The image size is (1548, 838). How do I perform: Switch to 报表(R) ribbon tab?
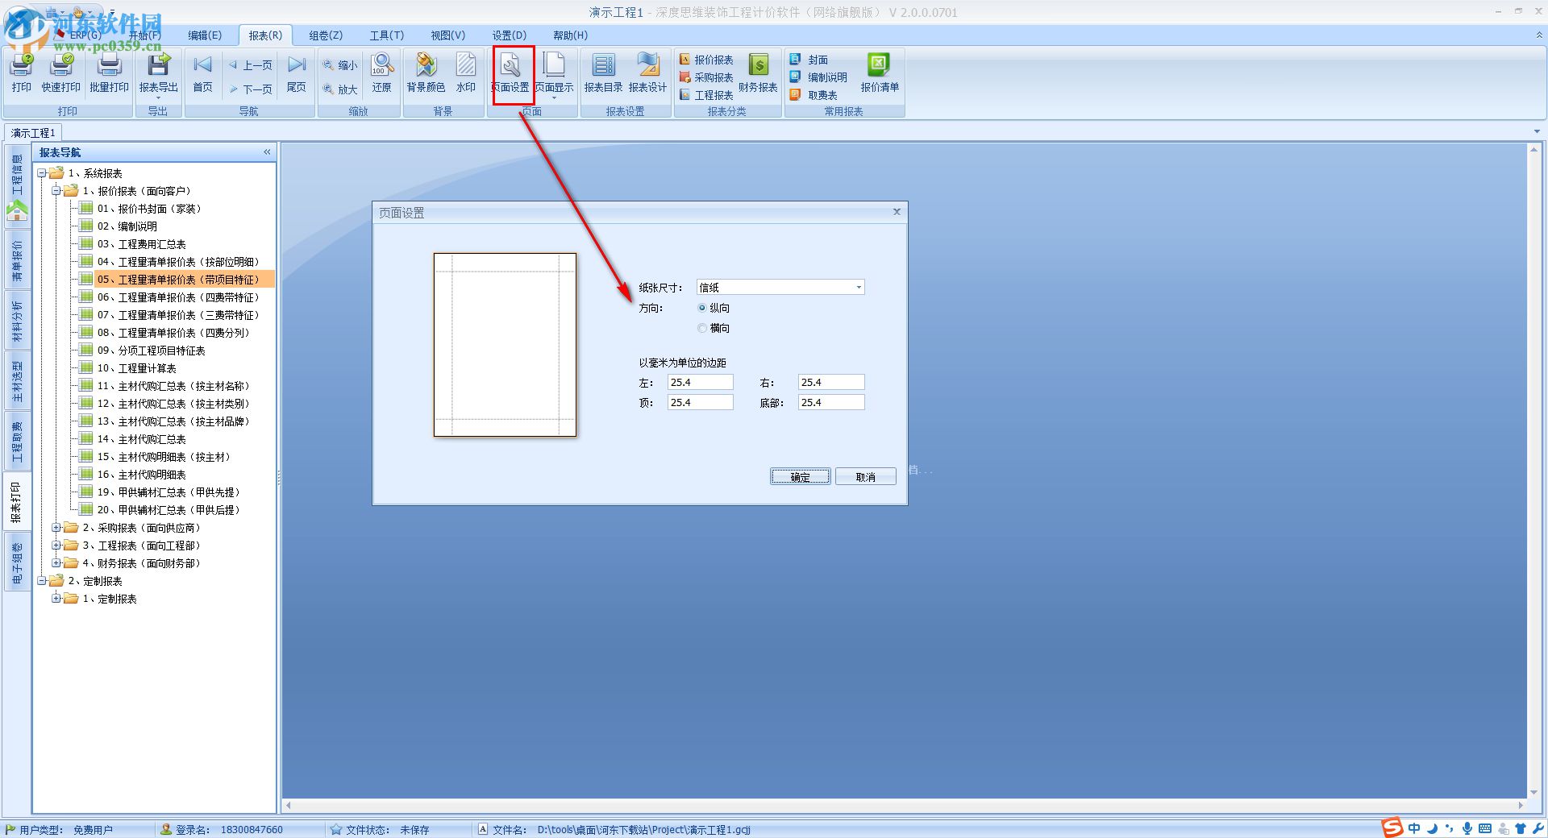coord(265,35)
